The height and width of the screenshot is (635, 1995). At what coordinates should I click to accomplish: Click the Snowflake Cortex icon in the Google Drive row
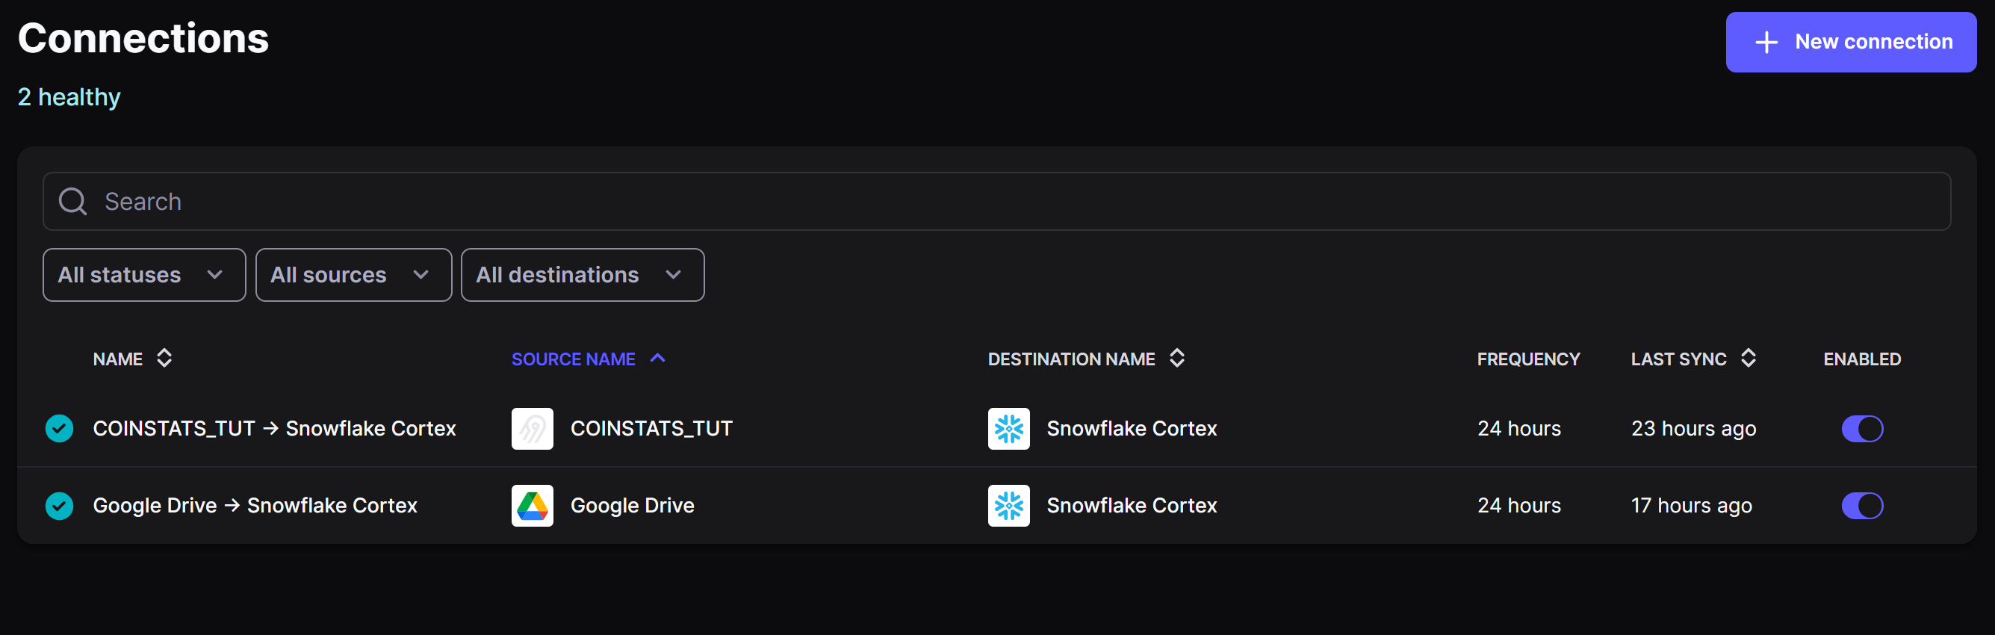pos(1008,505)
